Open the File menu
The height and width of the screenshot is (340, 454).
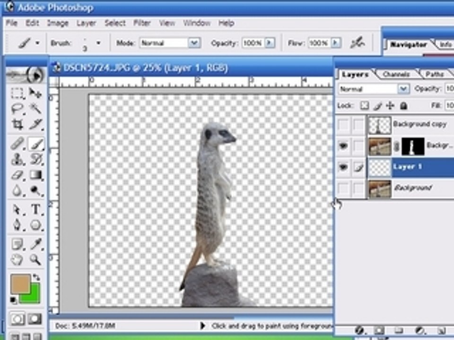[12, 23]
